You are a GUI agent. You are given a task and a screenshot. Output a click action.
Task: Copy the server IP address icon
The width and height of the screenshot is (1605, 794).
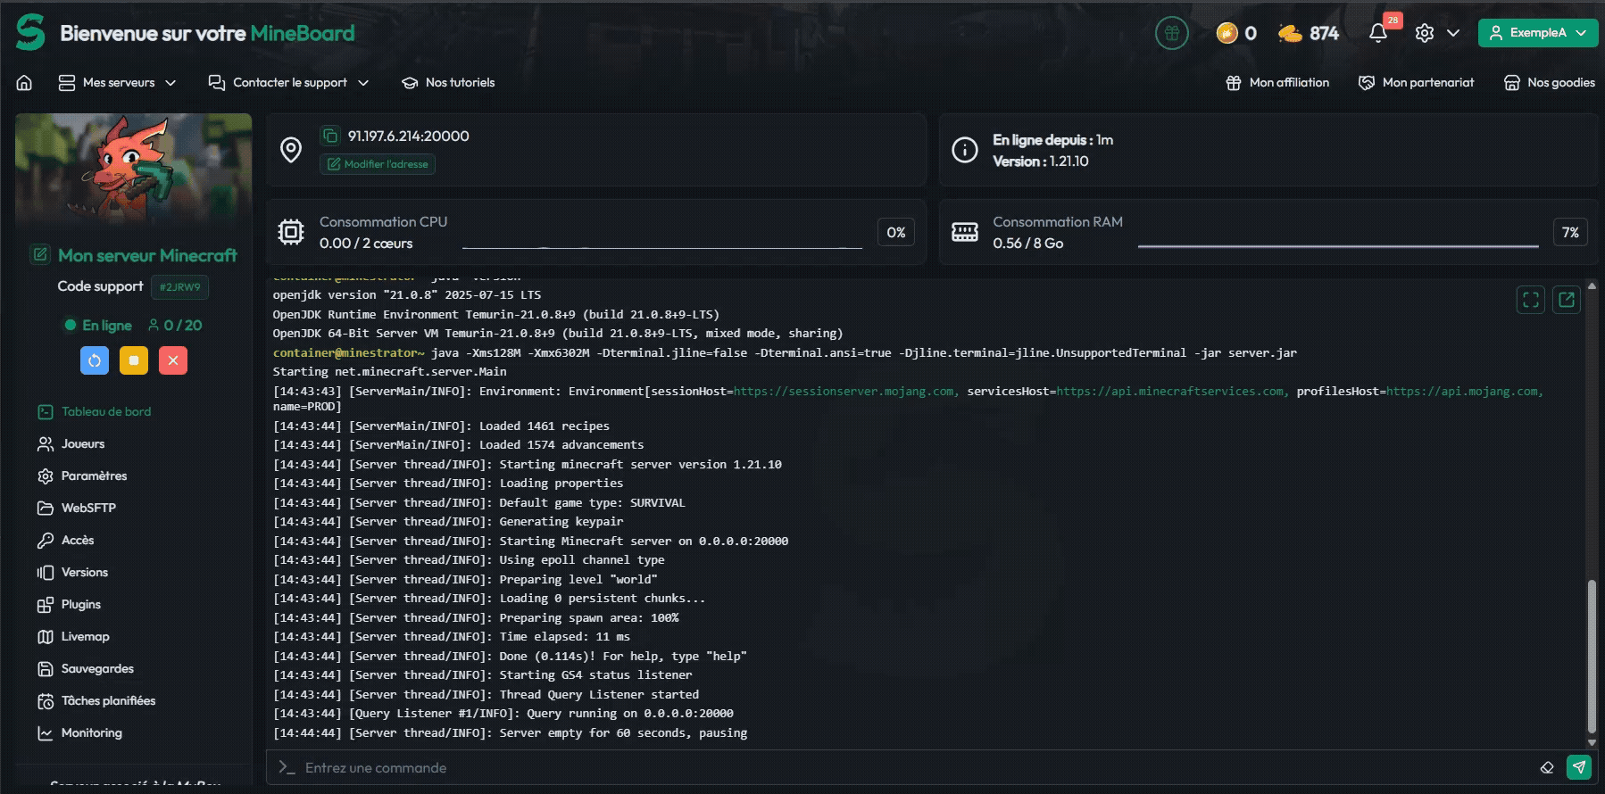pos(330,136)
